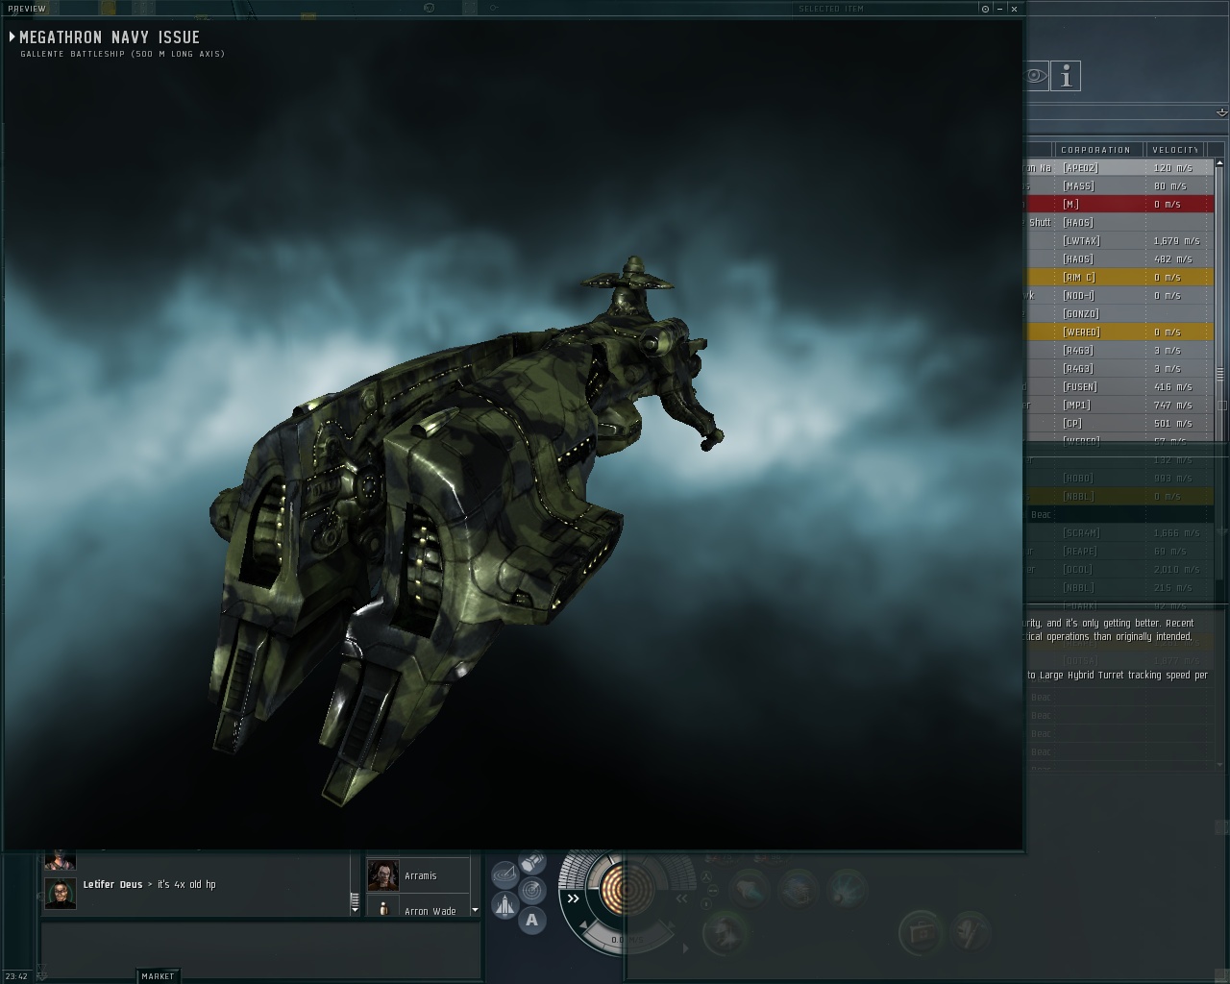Collapse the Megathron Navy Issue title triangle

12,37
